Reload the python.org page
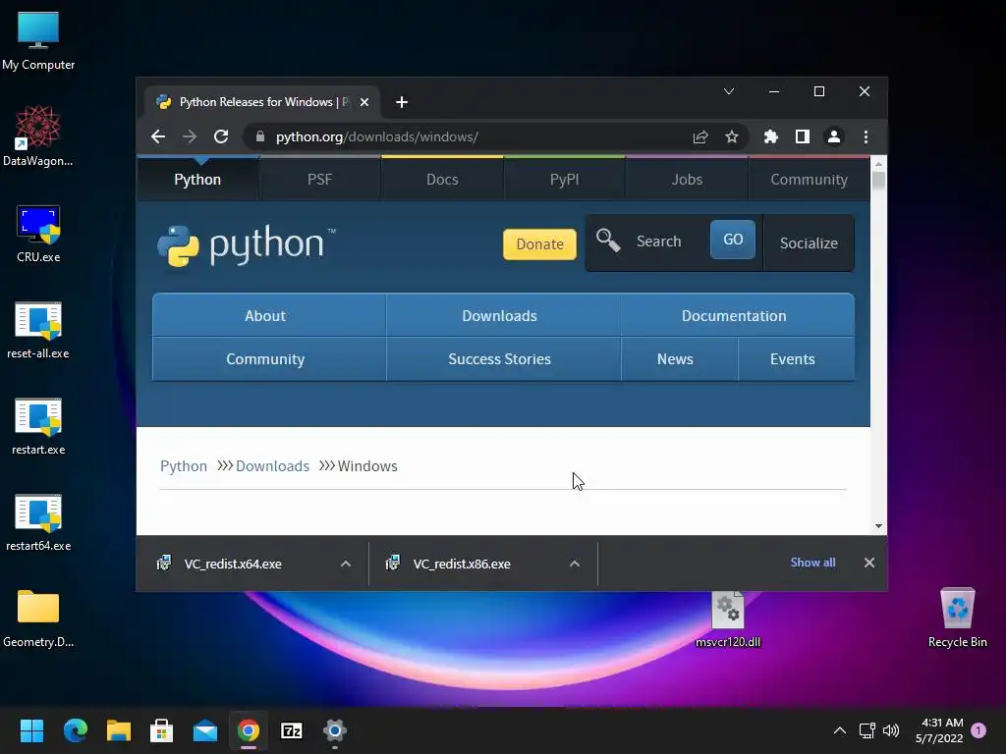The image size is (1006, 754). 221,136
